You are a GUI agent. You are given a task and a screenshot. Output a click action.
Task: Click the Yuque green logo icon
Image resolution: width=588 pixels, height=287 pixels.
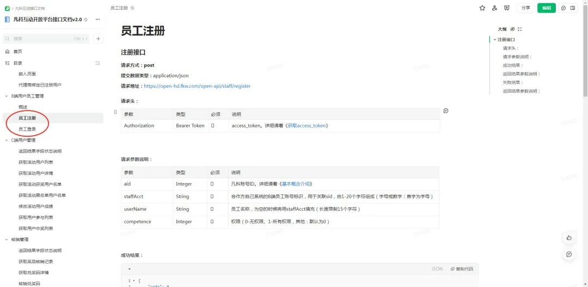click(x=7, y=8)
